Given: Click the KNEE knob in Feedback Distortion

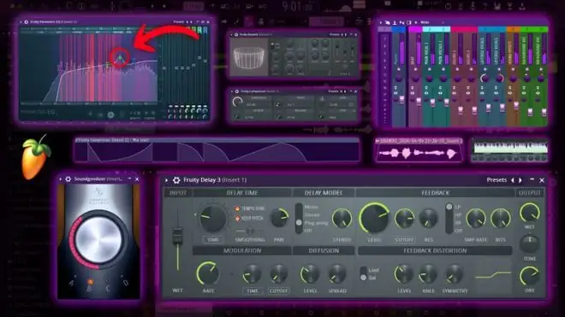Looking at the screenshot, I should pyautogui.click(x=428, y=274).
